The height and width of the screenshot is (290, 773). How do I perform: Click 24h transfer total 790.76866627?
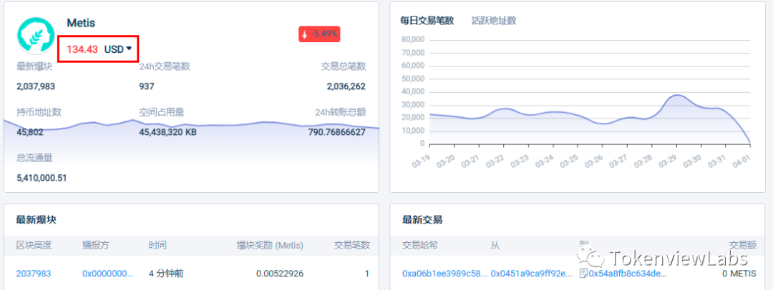point(336,132)
